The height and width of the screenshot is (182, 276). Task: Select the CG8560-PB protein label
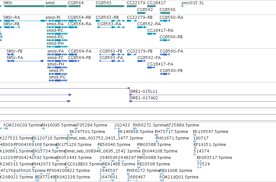point(171,71)
